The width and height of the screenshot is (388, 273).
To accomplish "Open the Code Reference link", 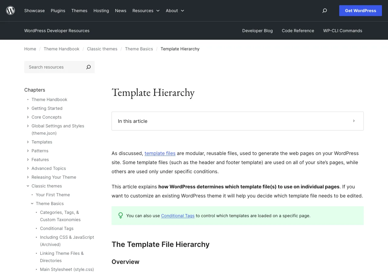I will coord(298,31).
